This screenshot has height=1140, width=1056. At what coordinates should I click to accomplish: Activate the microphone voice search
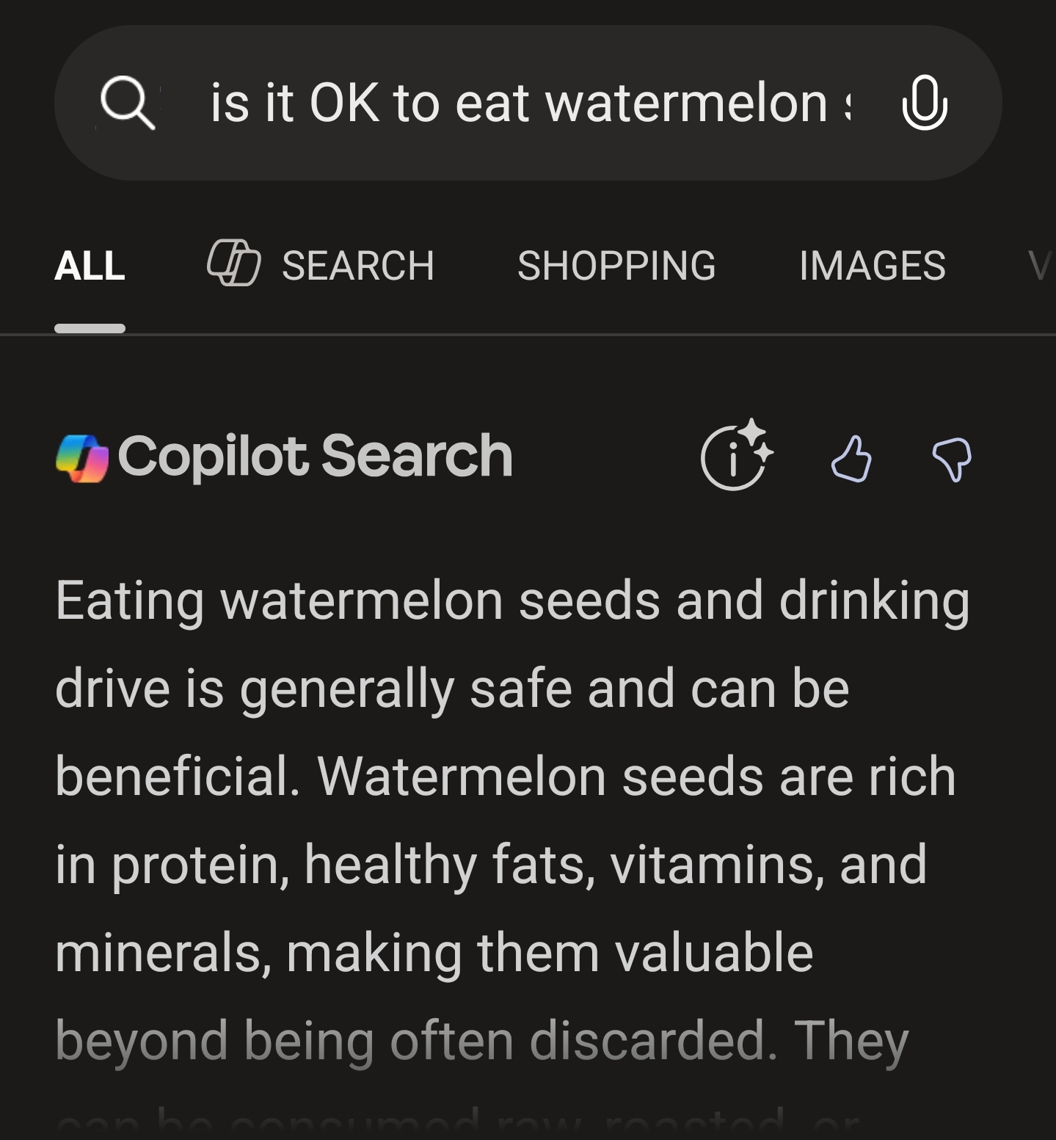[924, 103]
